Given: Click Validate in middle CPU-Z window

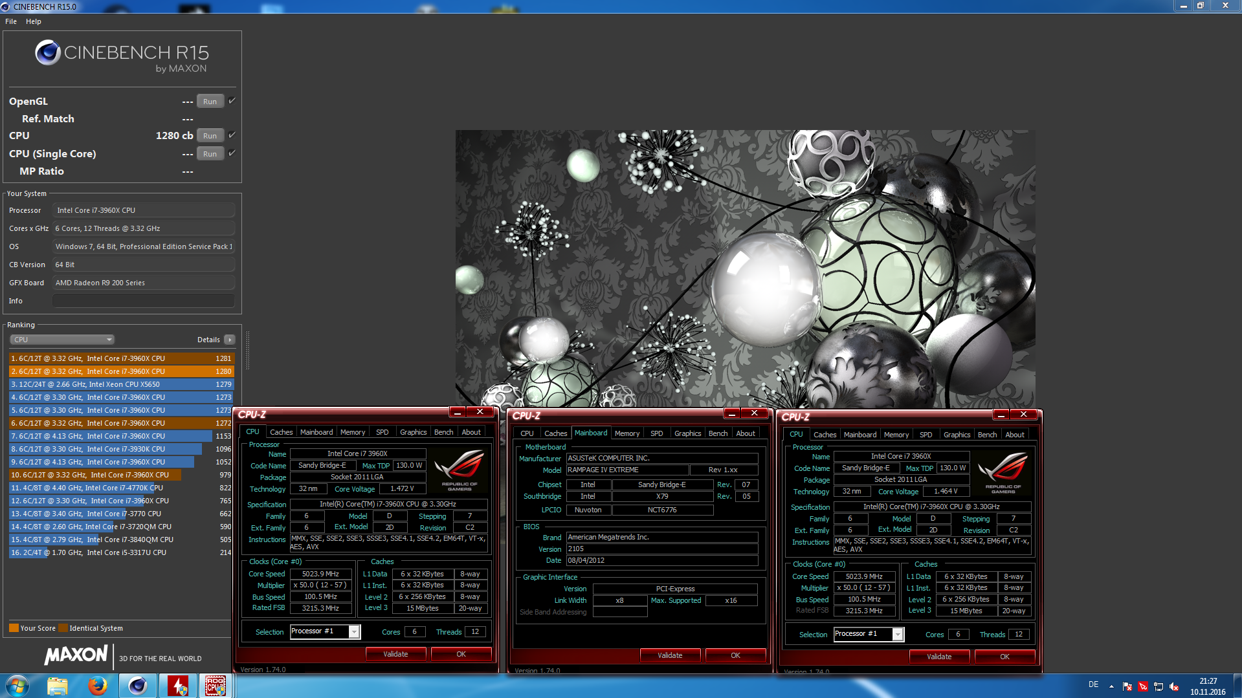Looking at the screenshot, I should (x=670, y=655).
